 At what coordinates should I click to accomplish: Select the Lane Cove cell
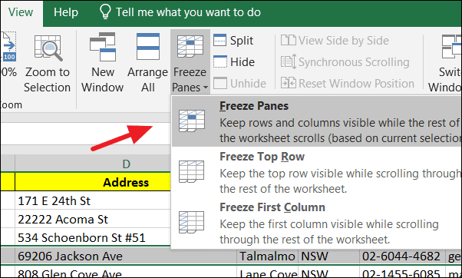[x=268, y=273]
